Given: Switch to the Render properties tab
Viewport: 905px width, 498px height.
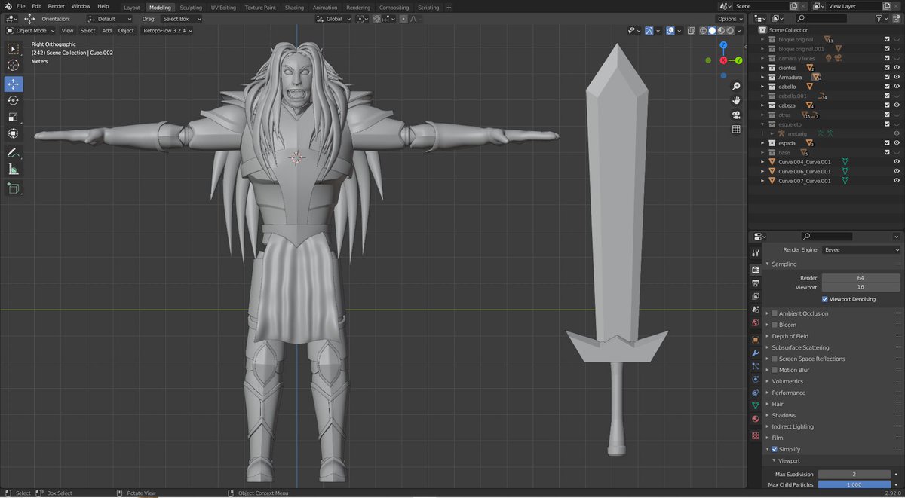Looking at the screenshot, I should coord(755,267).
